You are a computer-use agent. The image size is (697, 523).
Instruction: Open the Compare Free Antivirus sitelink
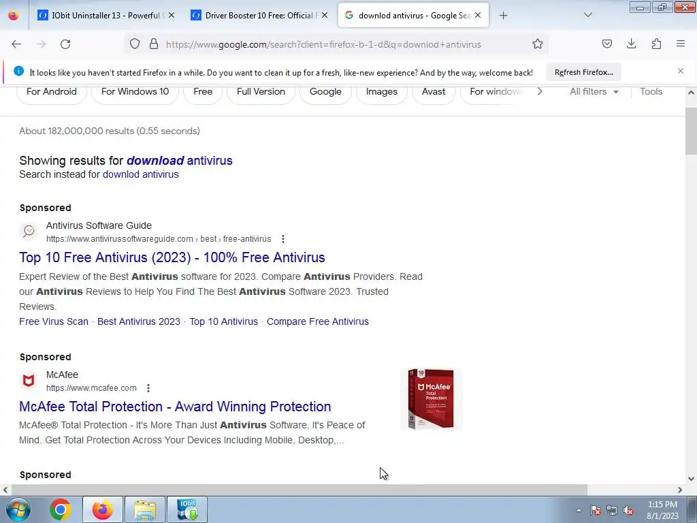tap(318, 321)
